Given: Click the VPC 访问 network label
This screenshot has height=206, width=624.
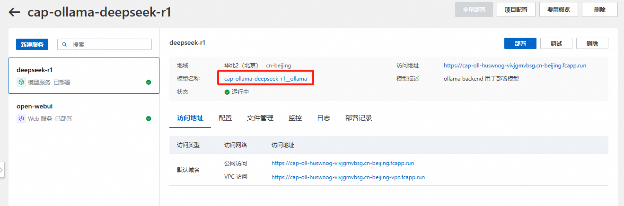Looking at the screenshot, I should click(236, 177).
